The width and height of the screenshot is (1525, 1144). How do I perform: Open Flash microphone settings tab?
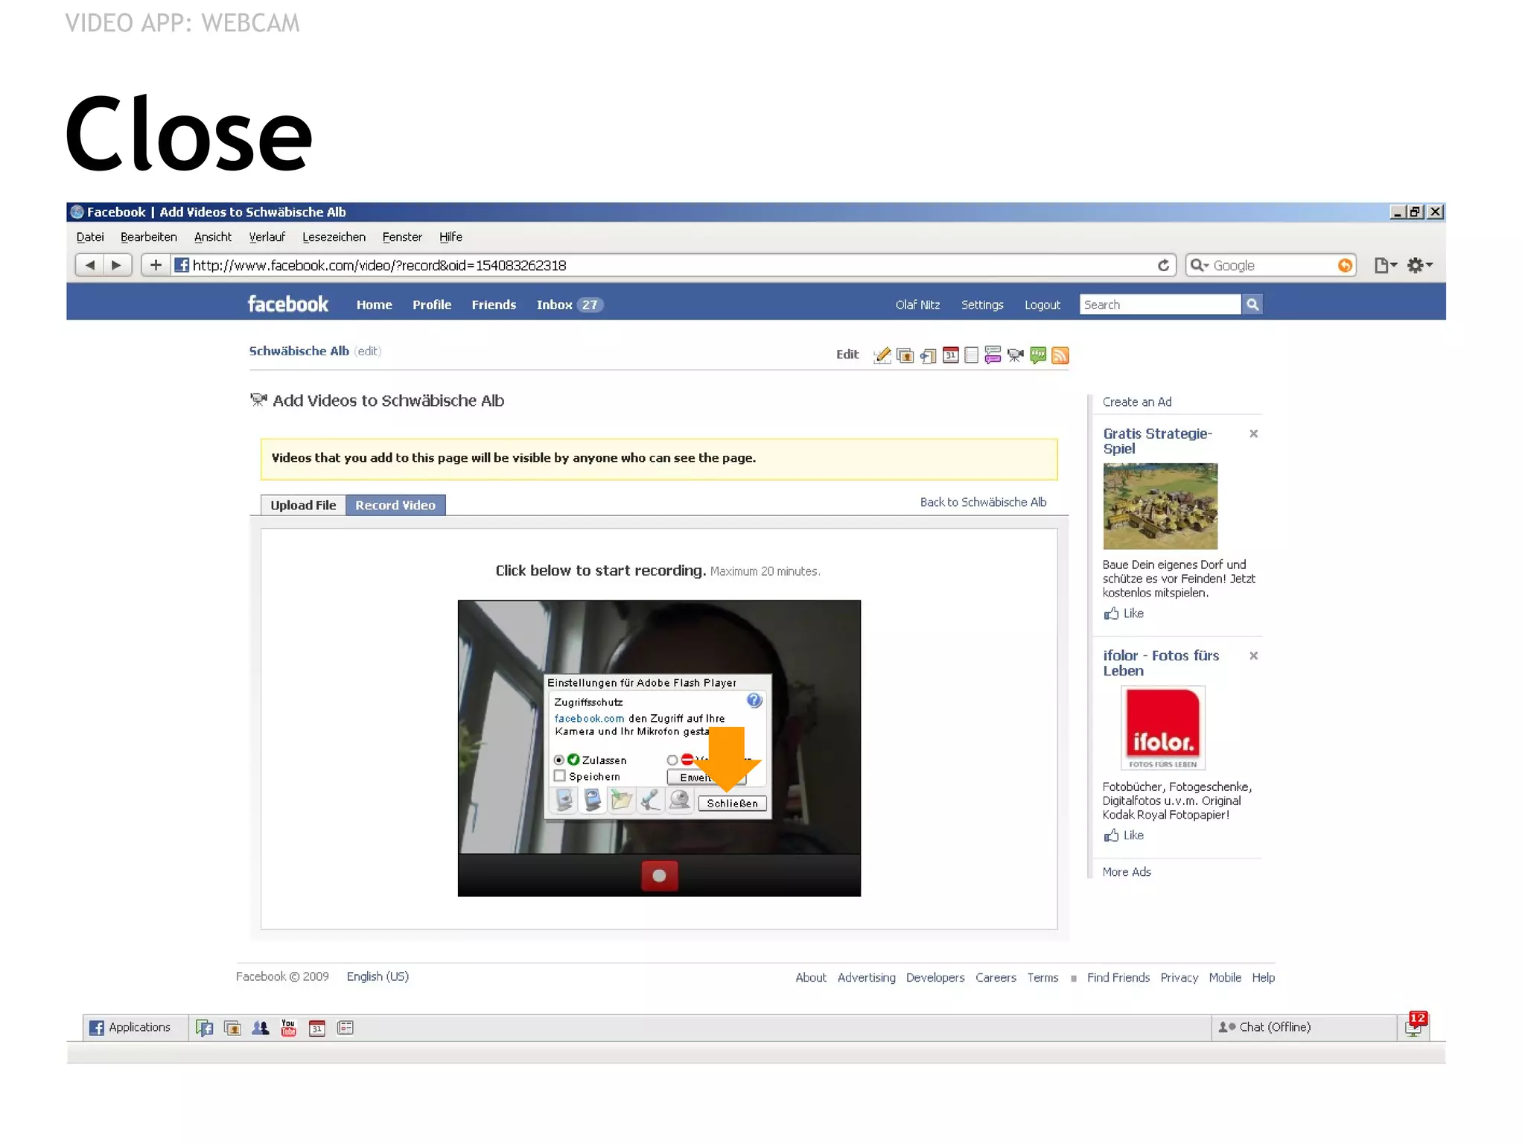(650, 801)
